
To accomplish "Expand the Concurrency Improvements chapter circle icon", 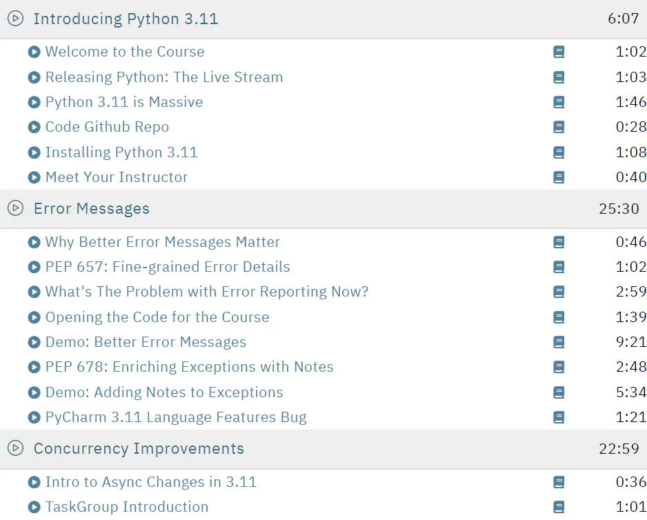I will 16,448.
